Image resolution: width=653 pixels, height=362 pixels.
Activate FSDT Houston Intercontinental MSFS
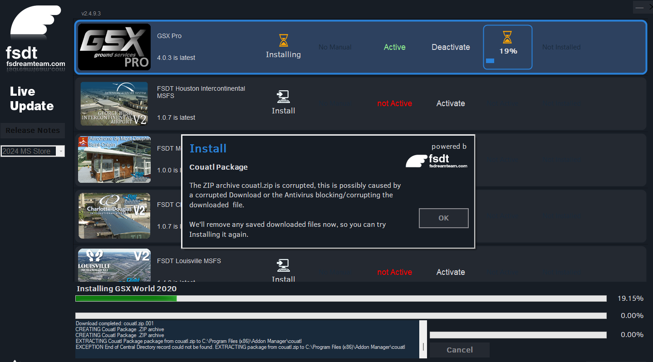coord(451,103)
